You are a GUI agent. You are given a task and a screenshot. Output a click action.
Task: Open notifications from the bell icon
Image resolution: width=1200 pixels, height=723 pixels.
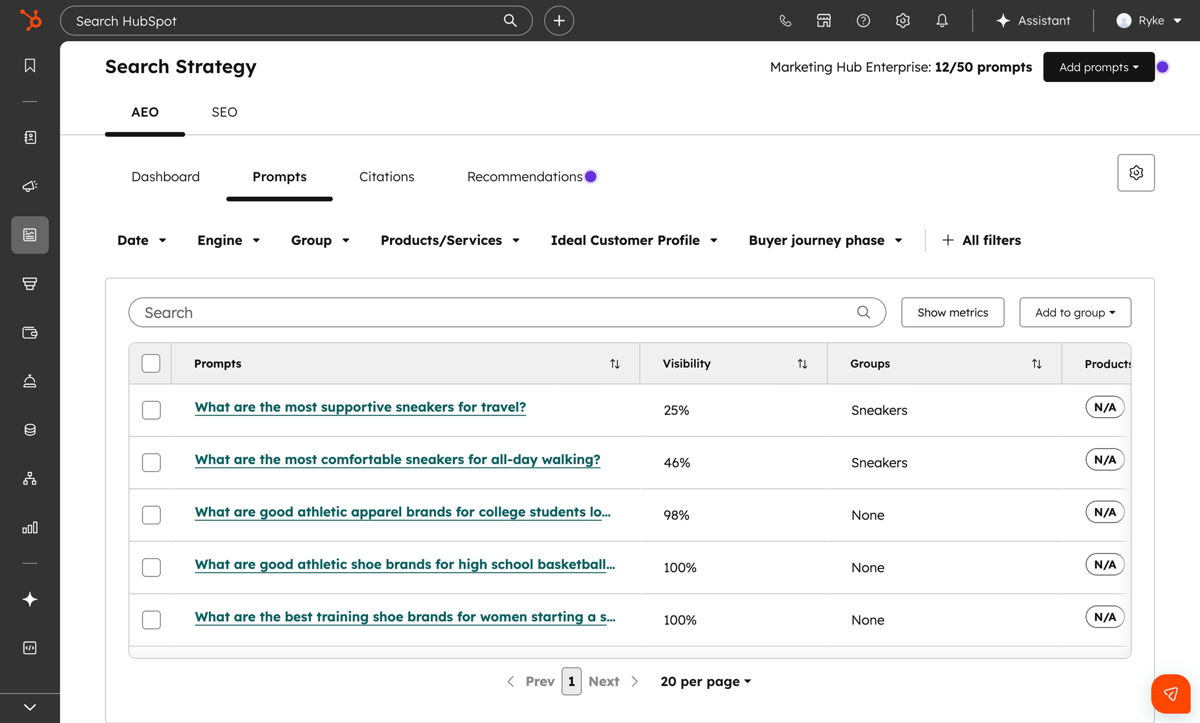pos(941,20)
